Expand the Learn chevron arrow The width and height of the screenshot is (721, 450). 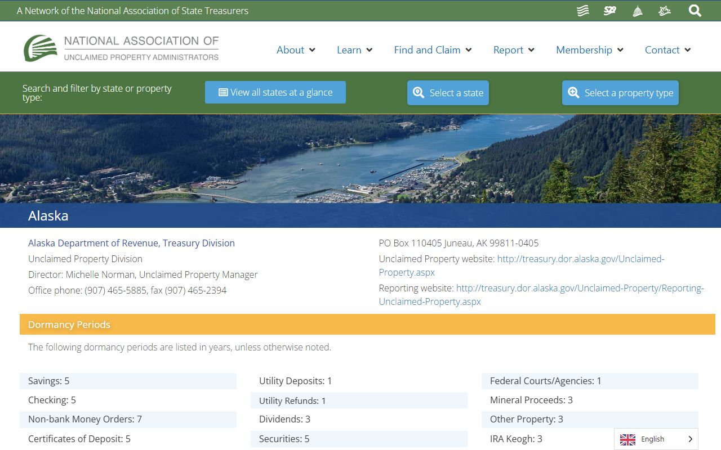point(370,50)
